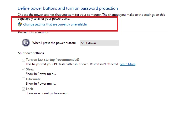This screenshot has width=183, height=113.
Task: Click 'Change settings that are currently unavailable' link
Action: click(55, 24)
